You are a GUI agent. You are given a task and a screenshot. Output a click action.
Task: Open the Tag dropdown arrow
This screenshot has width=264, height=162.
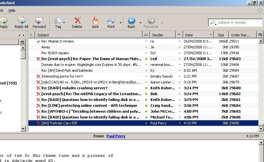click(64, 22)
